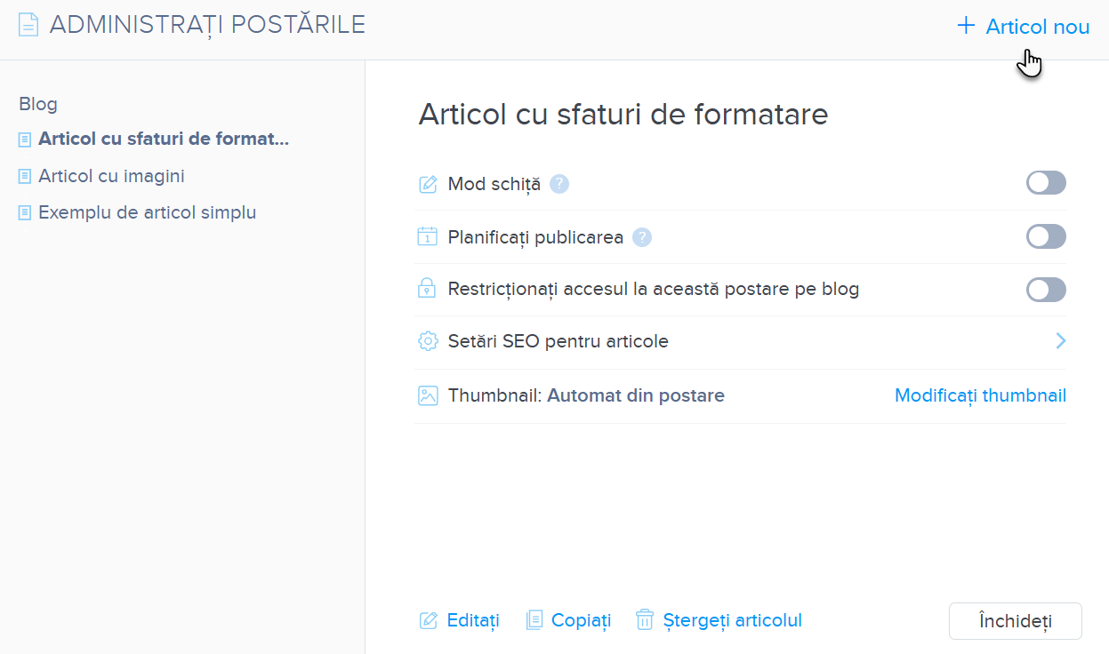Open Setări SEO pentru articole row
This screenshot has height=654, width=1109.
(x=558, y=341)
